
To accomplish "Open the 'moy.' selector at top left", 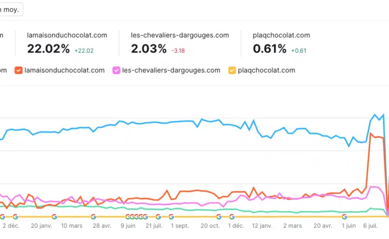I will point(11,9).
